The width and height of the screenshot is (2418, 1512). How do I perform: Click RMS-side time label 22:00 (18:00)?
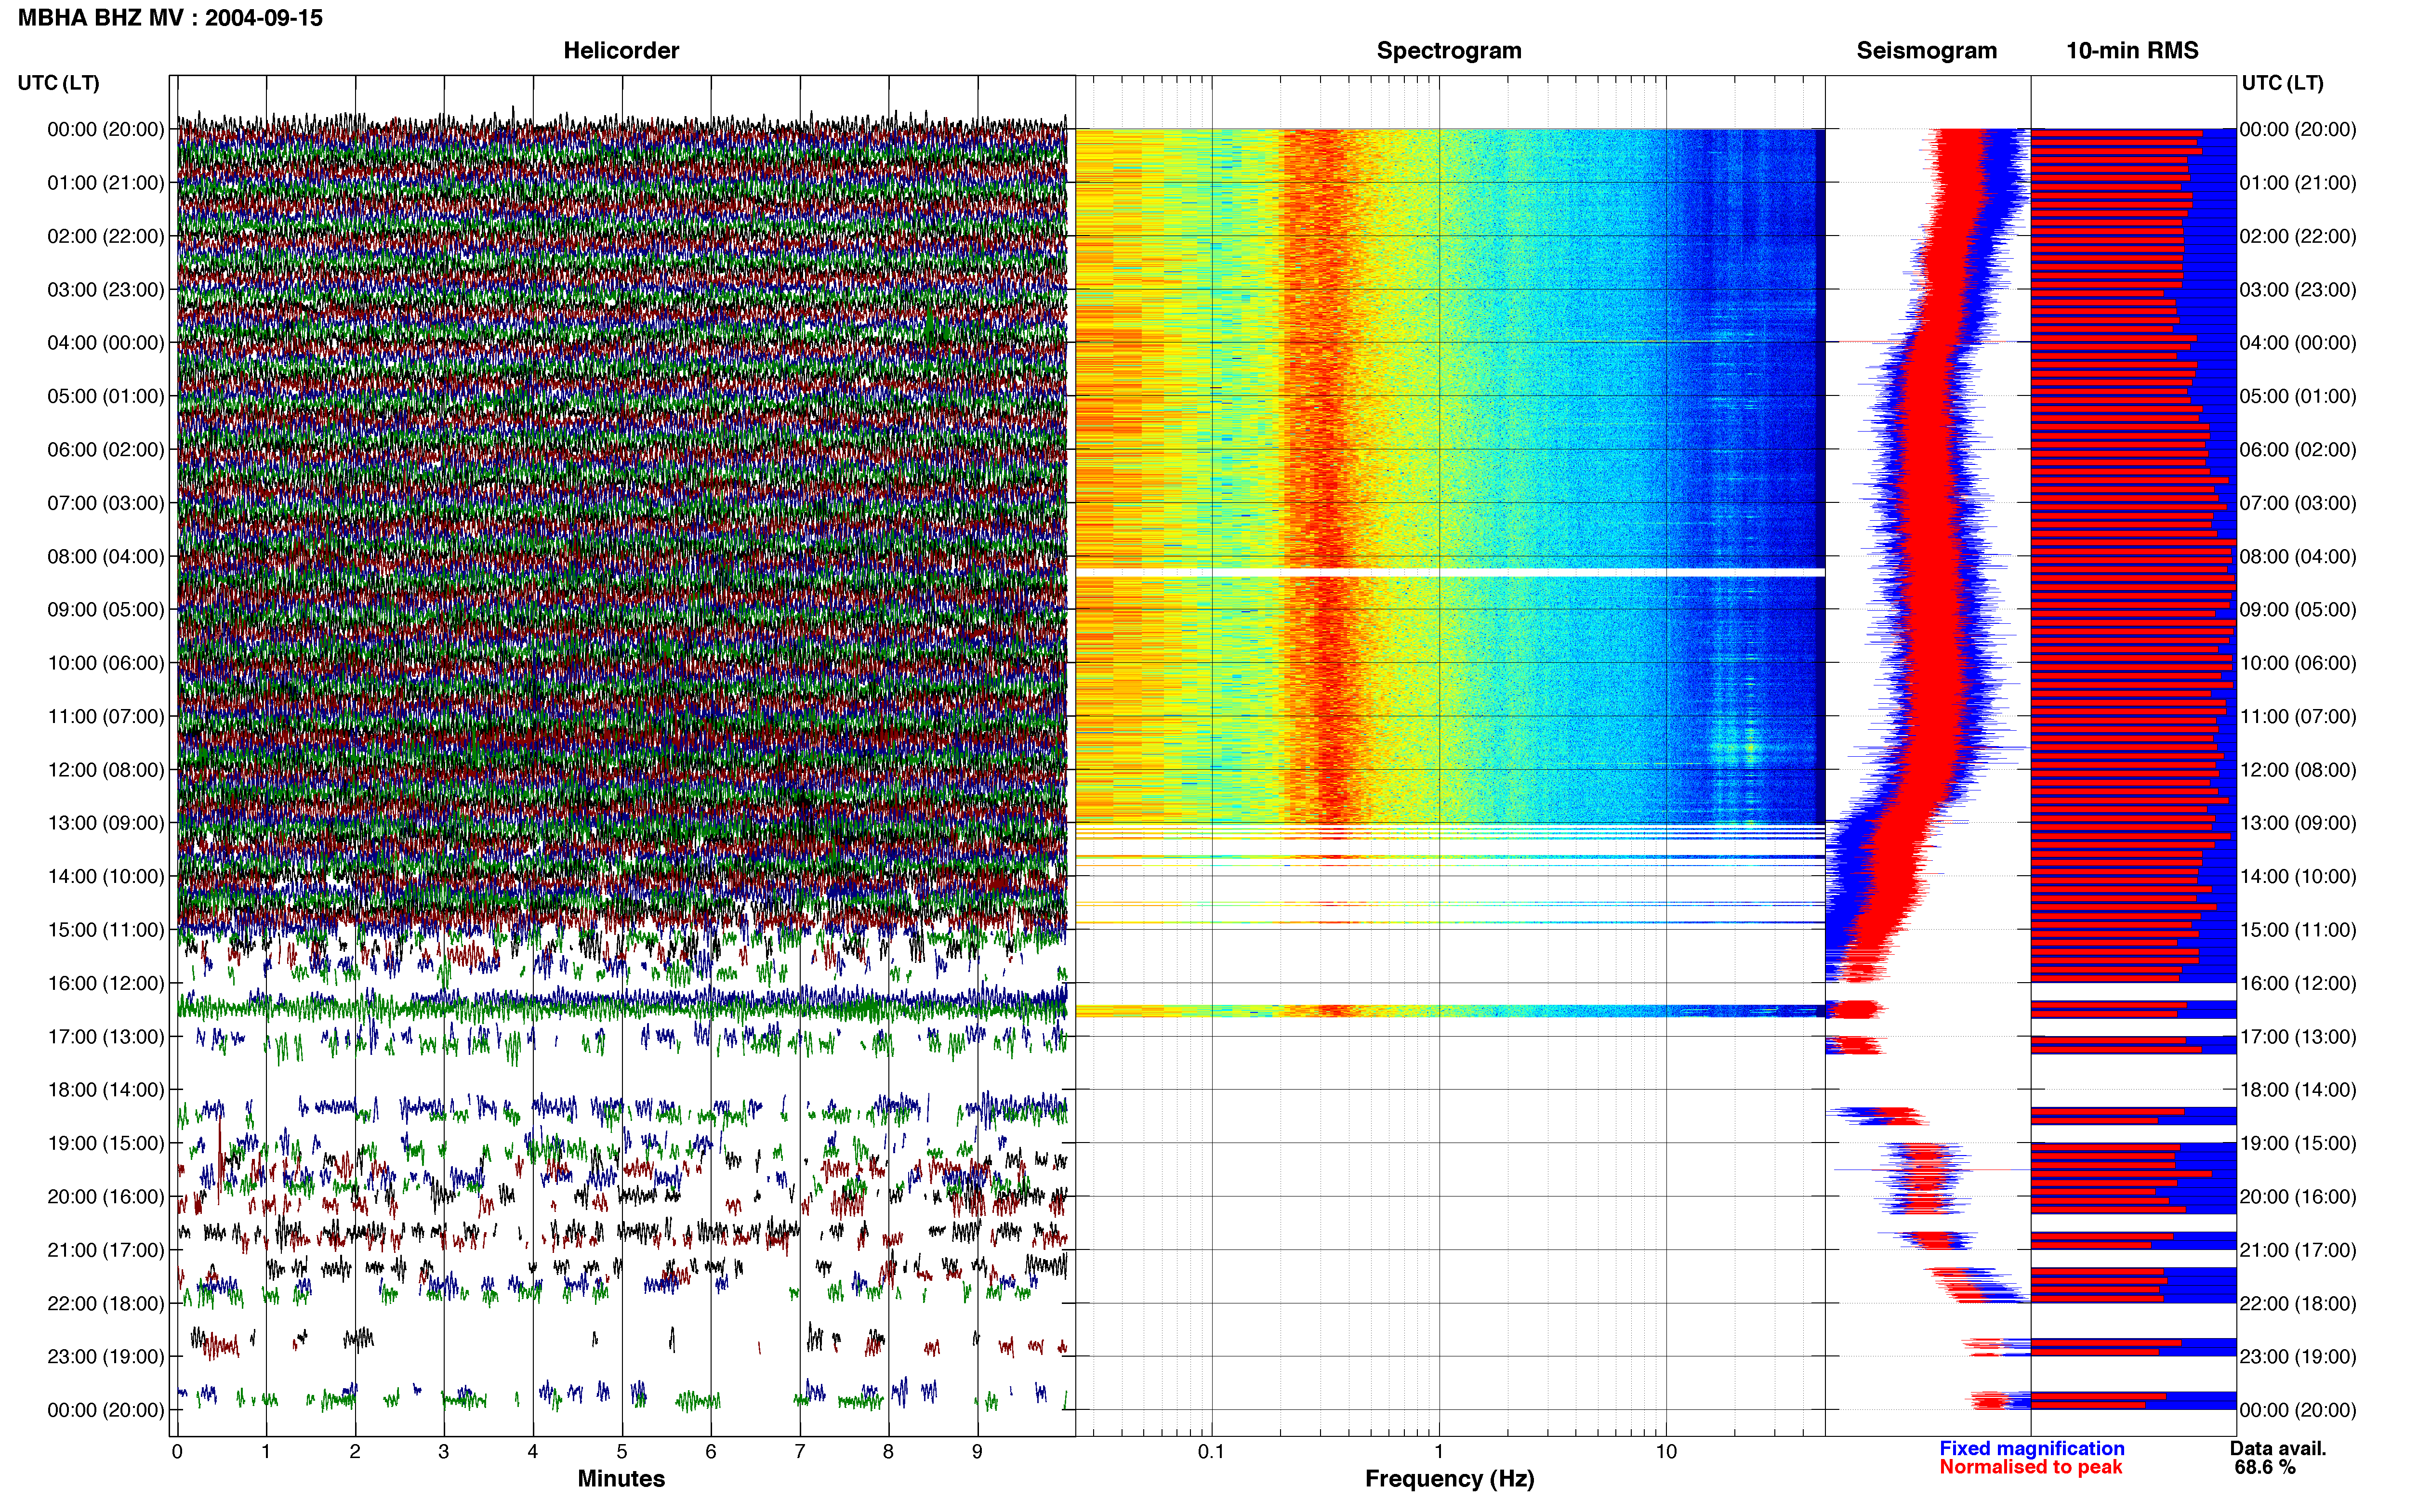(x=2298, y=1303)
